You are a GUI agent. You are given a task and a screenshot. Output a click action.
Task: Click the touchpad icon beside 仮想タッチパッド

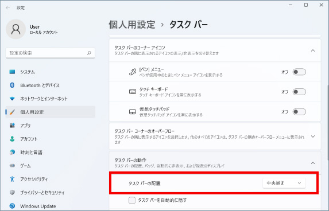(133, 112)
